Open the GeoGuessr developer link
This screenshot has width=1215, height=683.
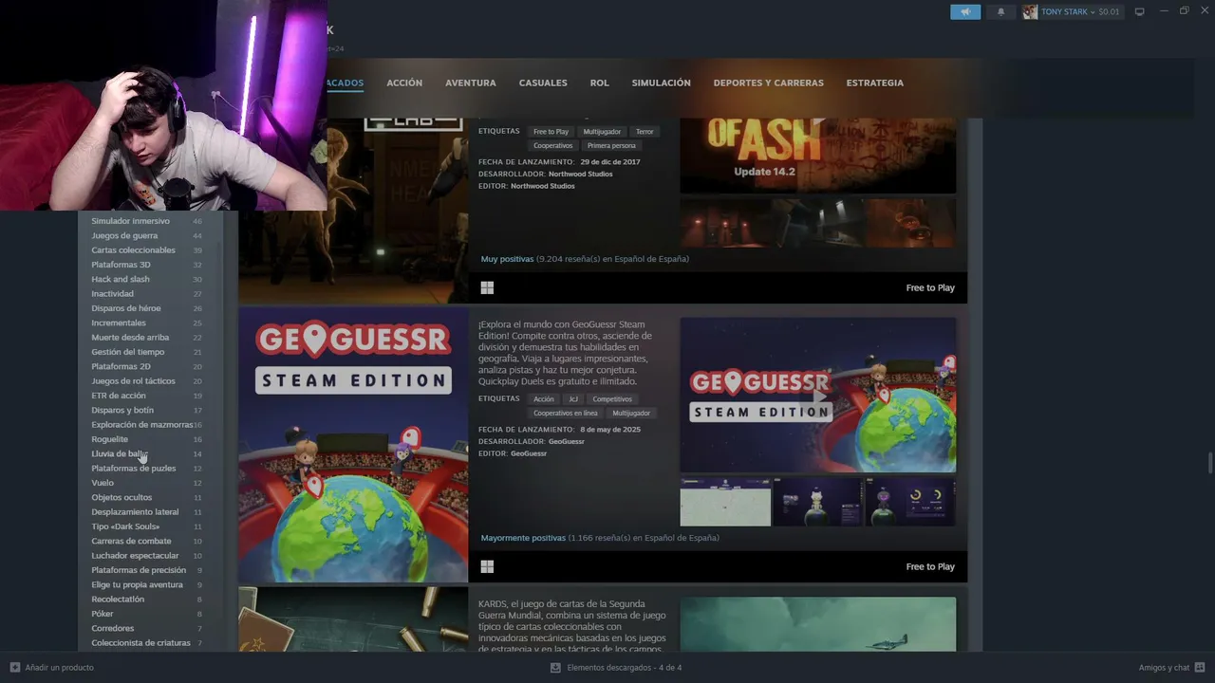pos(567,442)
